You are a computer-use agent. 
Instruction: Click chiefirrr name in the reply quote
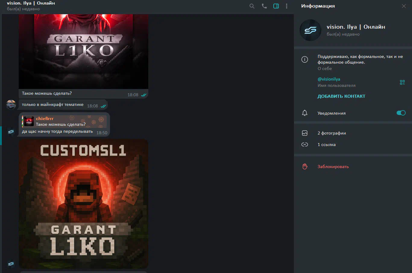(45, 119)
